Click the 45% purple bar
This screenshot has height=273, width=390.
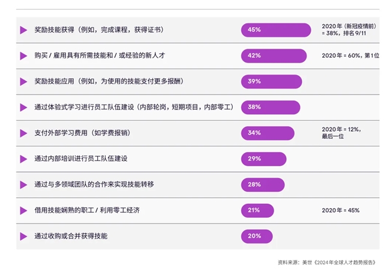pos(276,30)
